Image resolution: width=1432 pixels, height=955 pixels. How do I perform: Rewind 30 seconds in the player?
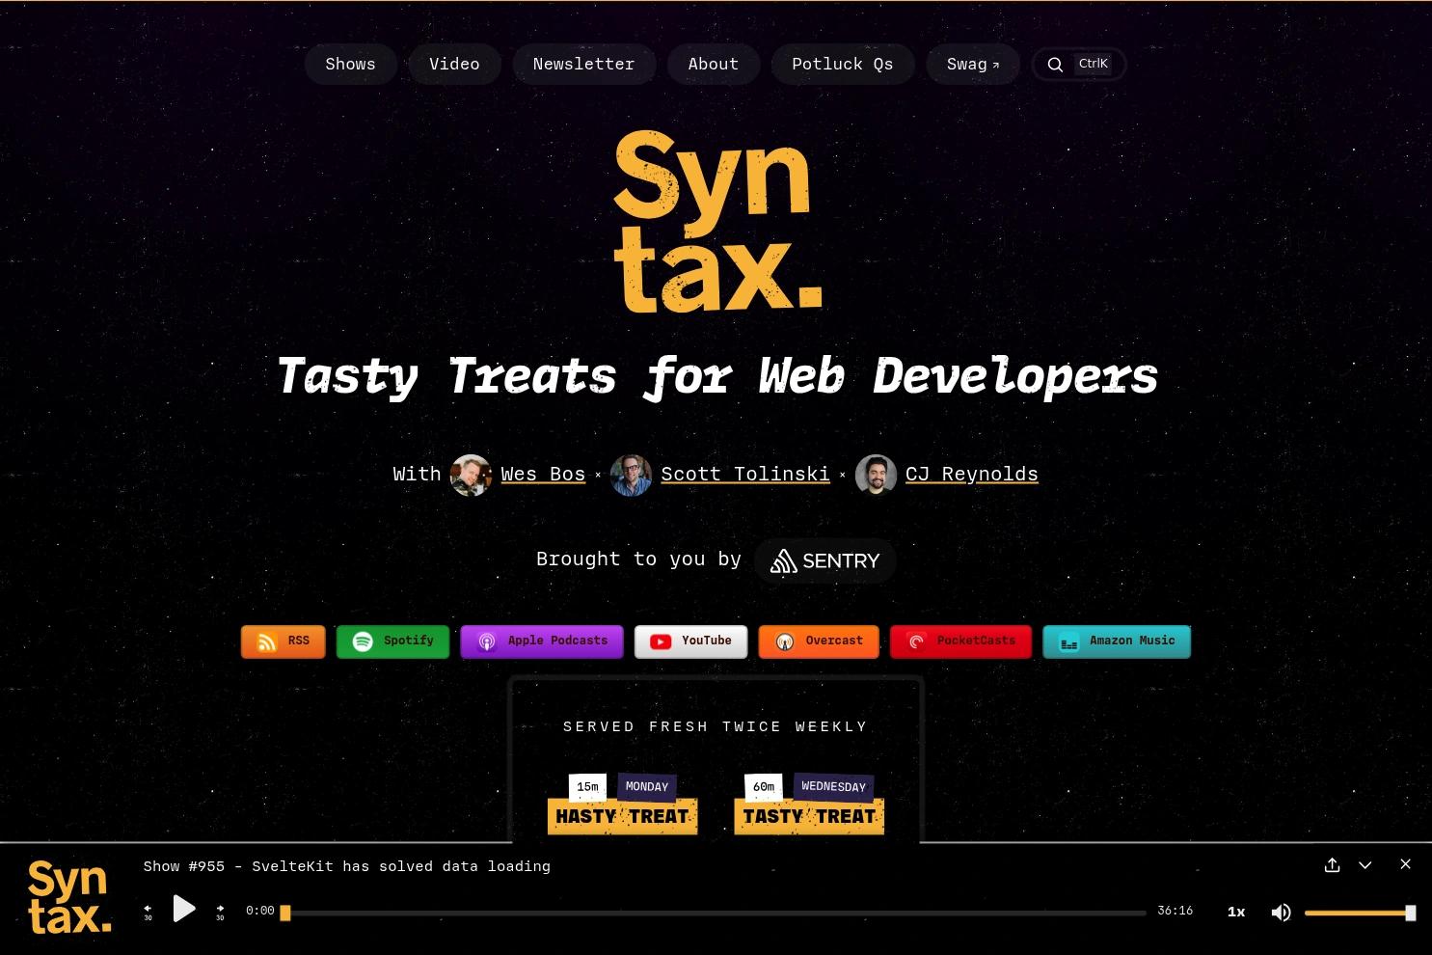[x=148, y=911]
